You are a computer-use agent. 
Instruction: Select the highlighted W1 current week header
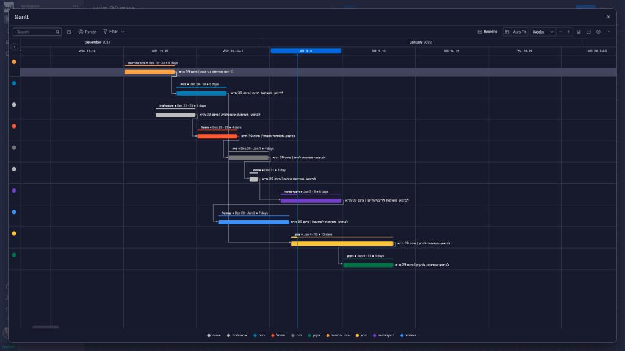click(x=306, y=51)
